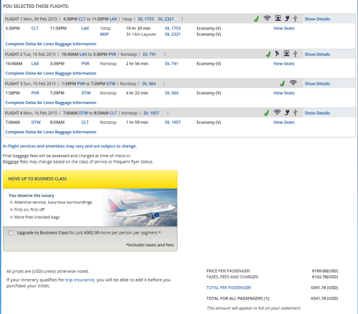
Task: Click the green seat icon on Flight 2
Action: coord(268,54)
